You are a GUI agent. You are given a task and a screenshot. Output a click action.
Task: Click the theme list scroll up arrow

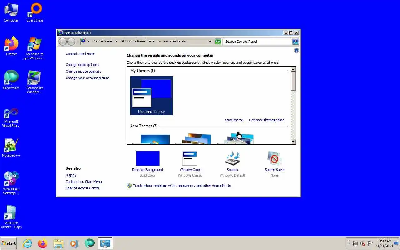coord(293,69)
